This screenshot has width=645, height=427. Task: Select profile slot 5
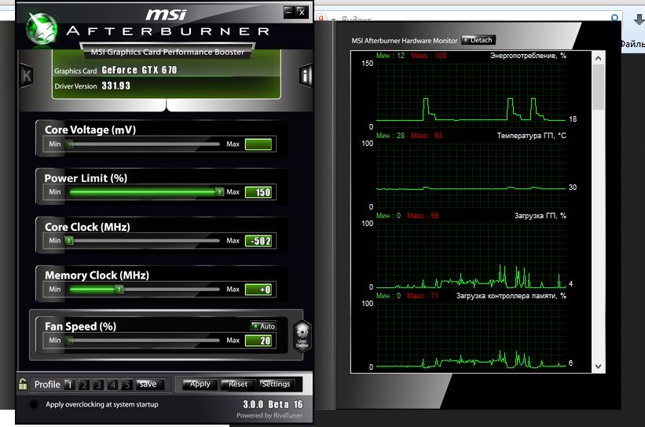127,385
